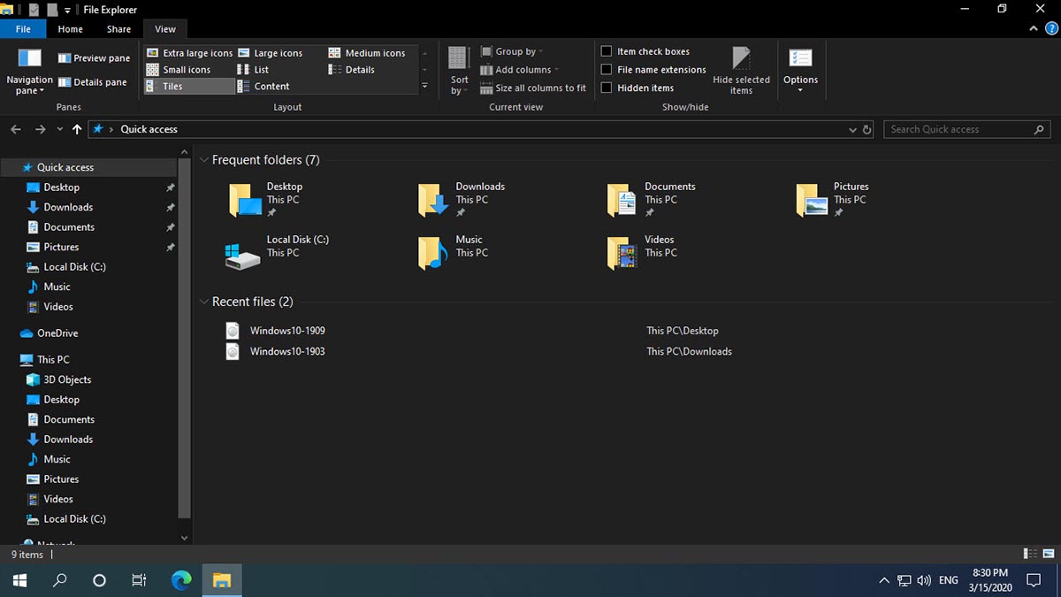
Task: Open address bar history dropdown
Action: (x=852, y=129)
